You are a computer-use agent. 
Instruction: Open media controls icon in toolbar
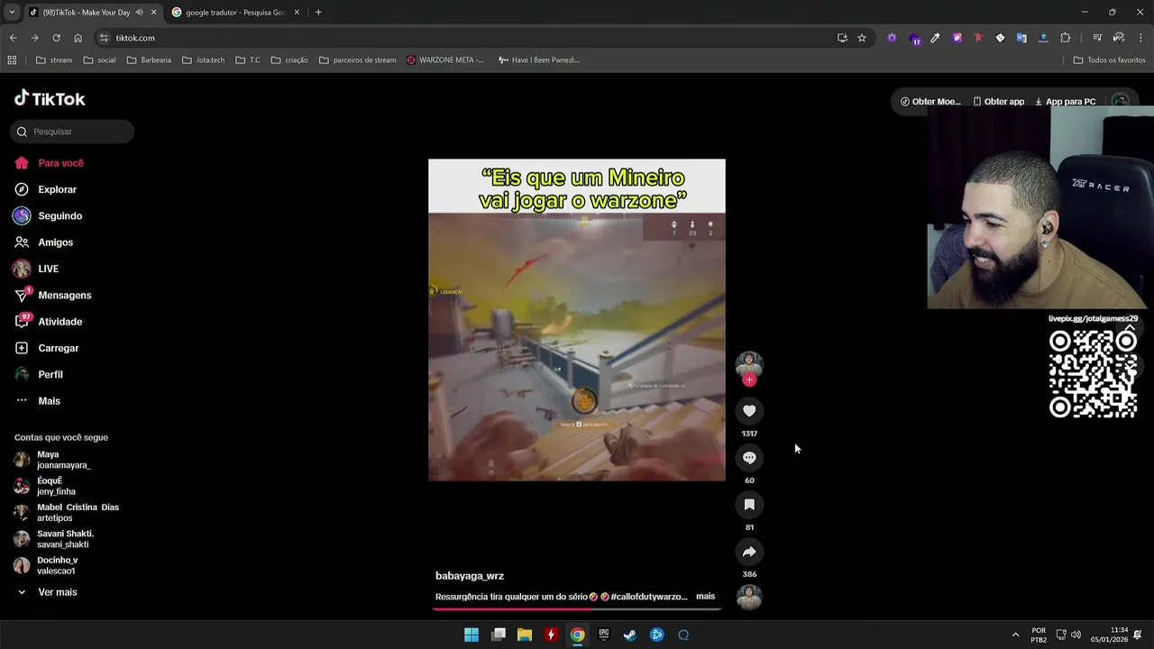1097,38
